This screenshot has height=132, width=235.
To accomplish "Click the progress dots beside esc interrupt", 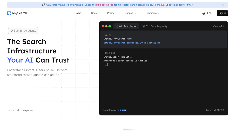I will (x=122, y=110).
